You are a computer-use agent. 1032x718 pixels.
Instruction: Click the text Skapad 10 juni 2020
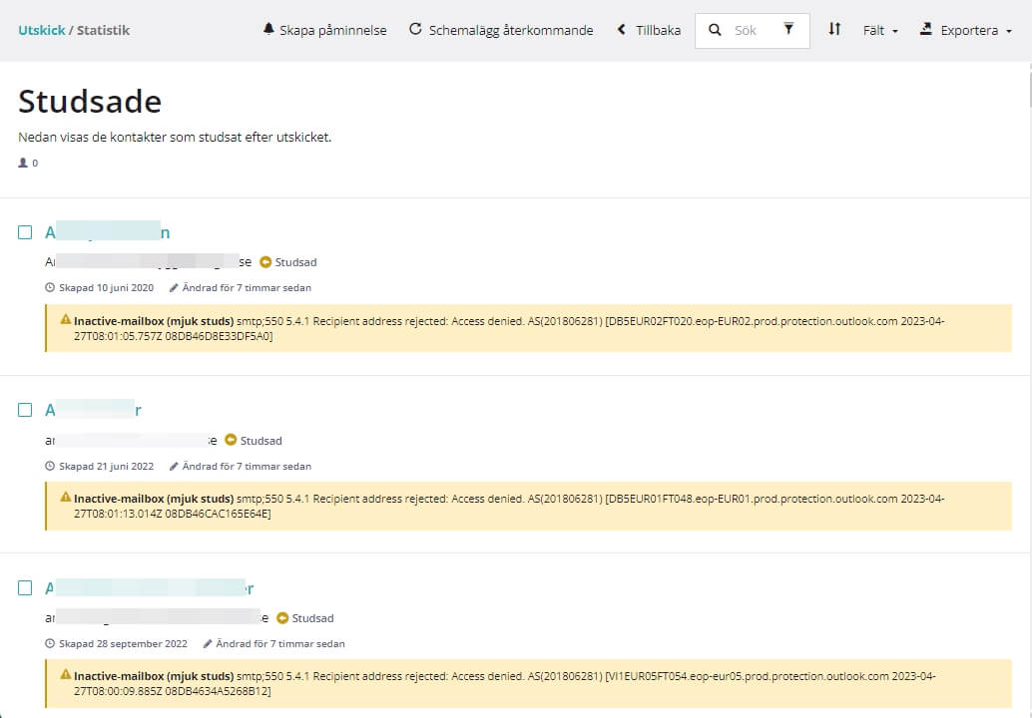point(106,287)
